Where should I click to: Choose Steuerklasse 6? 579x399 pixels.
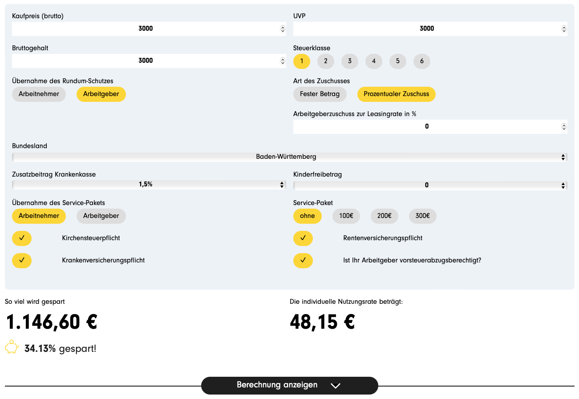coord(422,61)
